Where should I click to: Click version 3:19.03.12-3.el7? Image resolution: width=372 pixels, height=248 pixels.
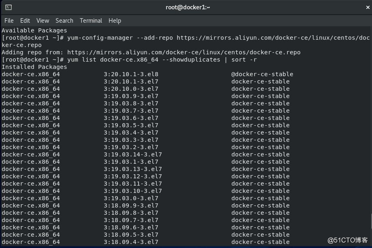point(133,176)
